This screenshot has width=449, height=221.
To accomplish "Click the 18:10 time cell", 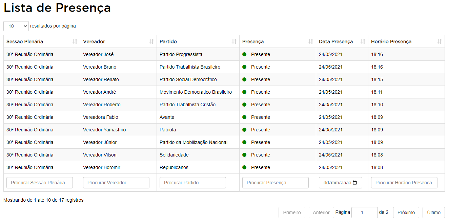I will [407, 105].
